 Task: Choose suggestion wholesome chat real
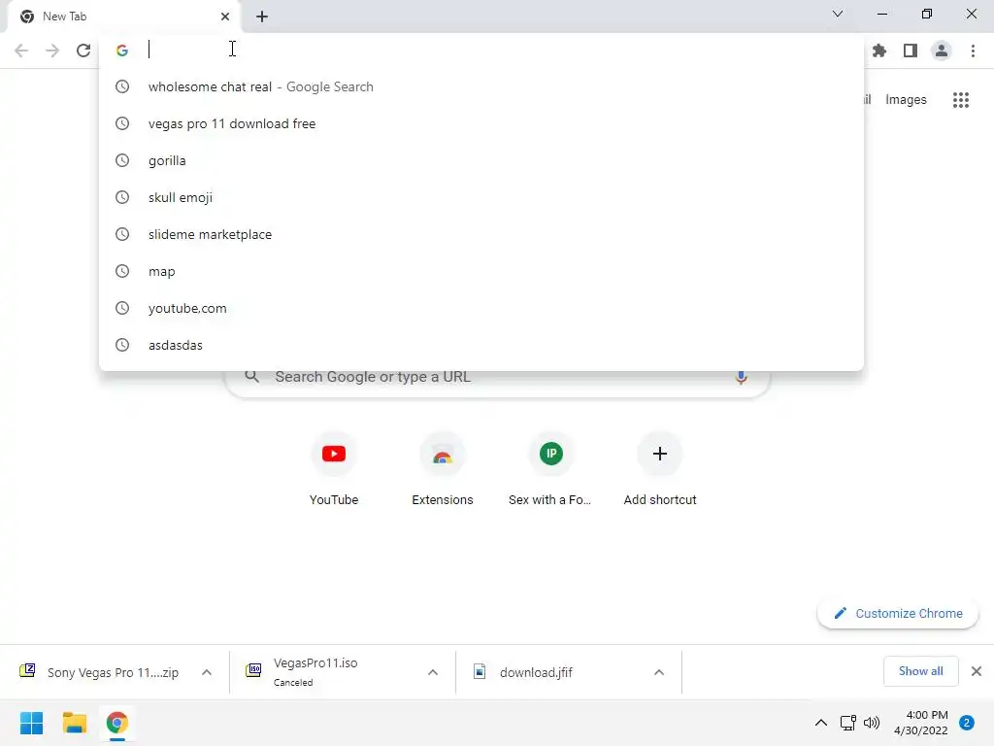[x=481, y=86]
